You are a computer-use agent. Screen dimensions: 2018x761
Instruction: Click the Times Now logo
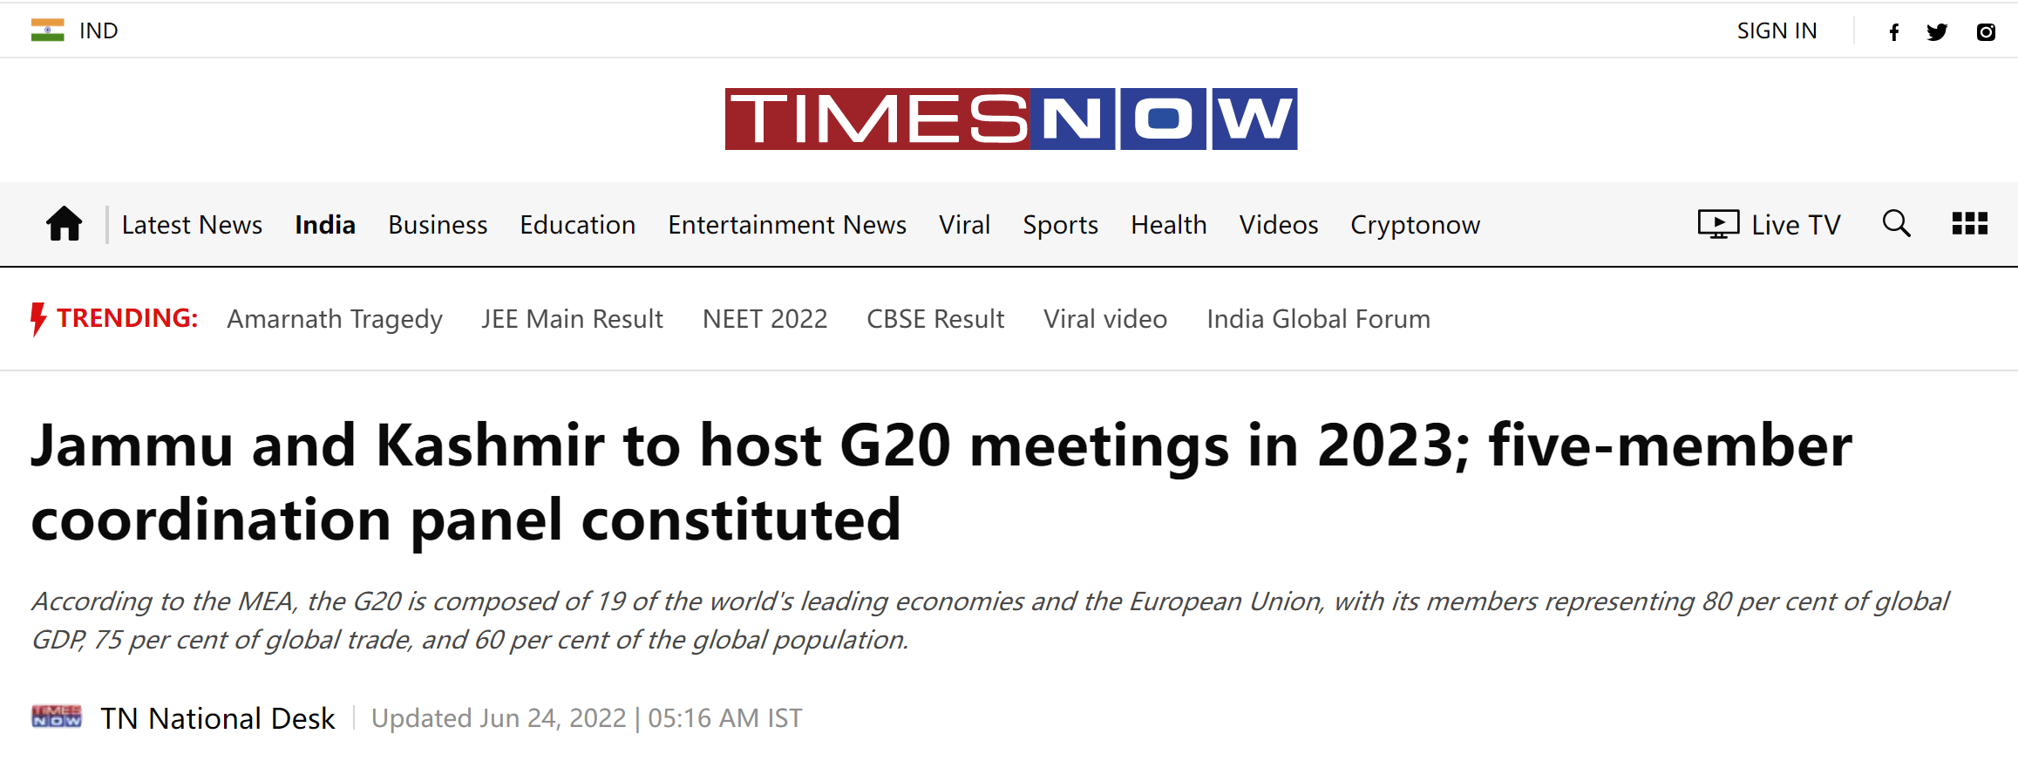[x=1010, y=119]
